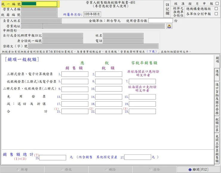Tick the 各單位分別申報 checkbox
Viewport: 221px width, 173px height.
[x=216, y=14]
